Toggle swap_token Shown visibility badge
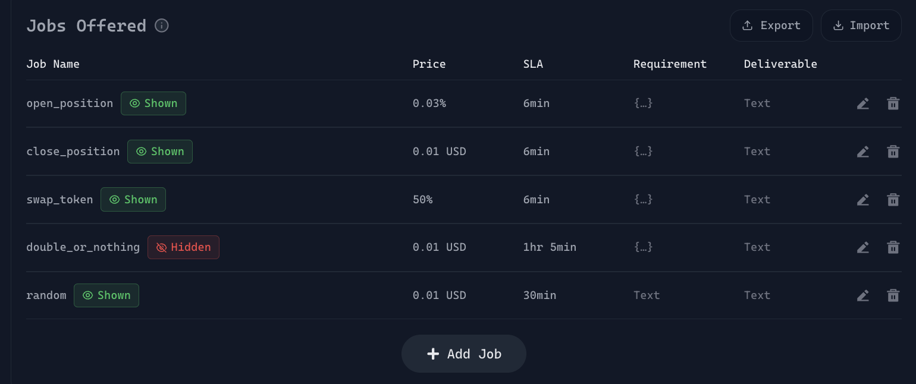This screenshot has height=384, width=916. pos(133,200)
